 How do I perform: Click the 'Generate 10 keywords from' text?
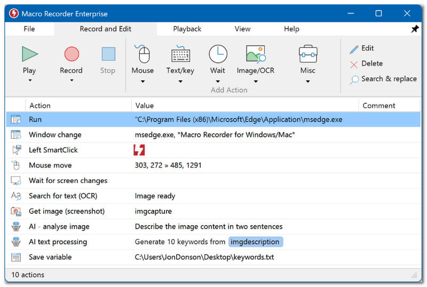180,242
